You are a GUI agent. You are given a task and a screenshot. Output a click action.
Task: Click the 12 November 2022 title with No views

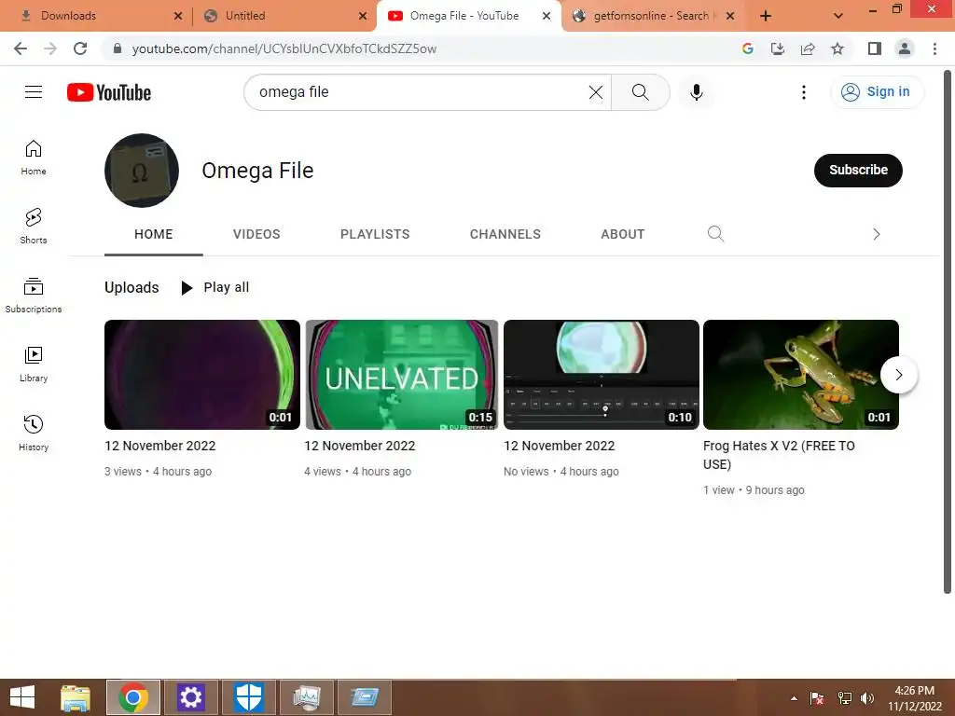(560, 446)
